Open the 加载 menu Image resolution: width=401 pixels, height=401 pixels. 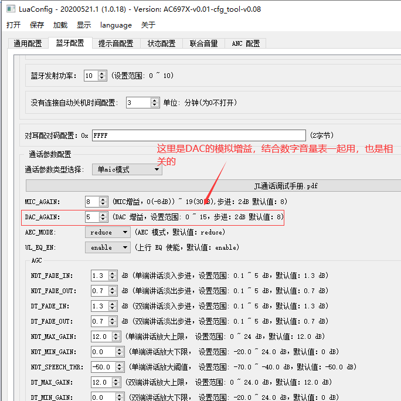pyautogui.click(x=60, y=25)
